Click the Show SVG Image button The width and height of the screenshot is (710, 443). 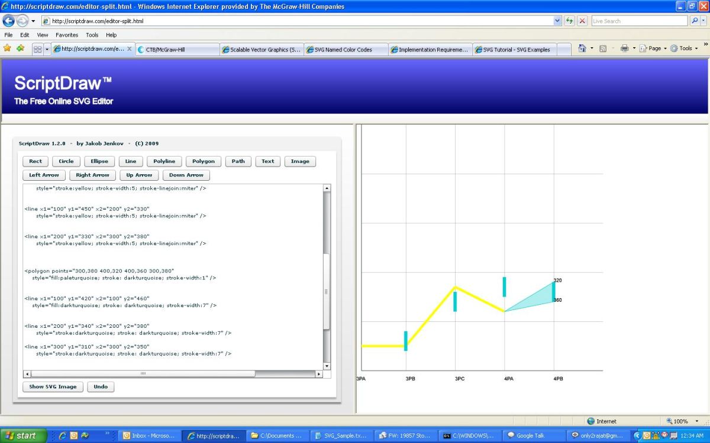pyautogui.click(x=53, y=387)
